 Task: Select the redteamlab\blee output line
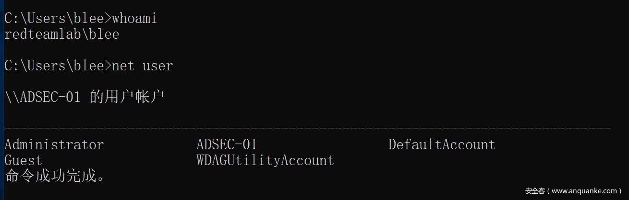tap(61, 34)
